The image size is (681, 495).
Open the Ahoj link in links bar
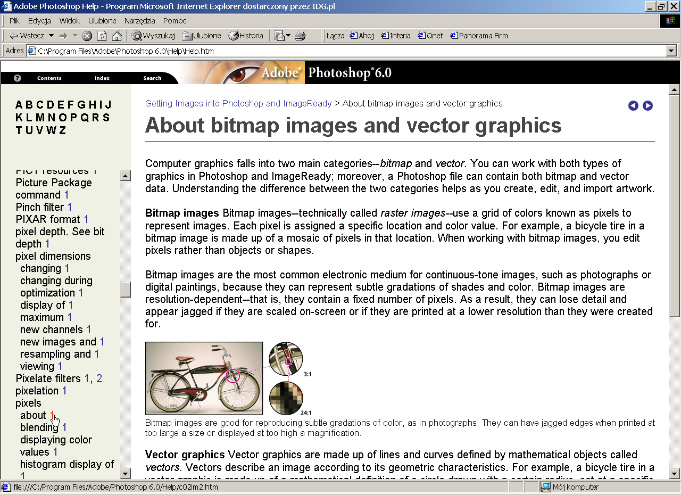tap(362, 36)
